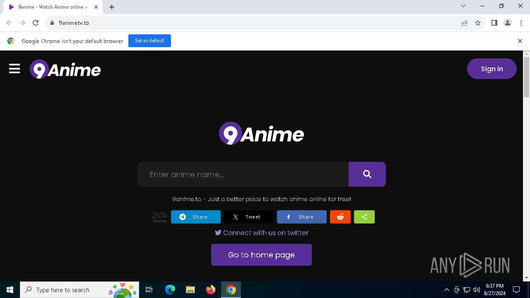
Task: Bookmark this tab star icon
Action: pos(478,23)
